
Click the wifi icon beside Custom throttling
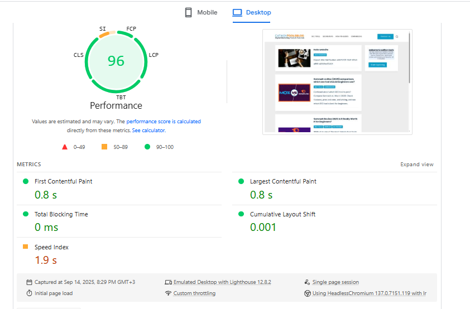(168, 293)
